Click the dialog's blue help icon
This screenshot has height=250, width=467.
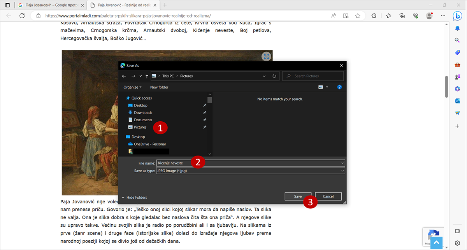[339, 87]
